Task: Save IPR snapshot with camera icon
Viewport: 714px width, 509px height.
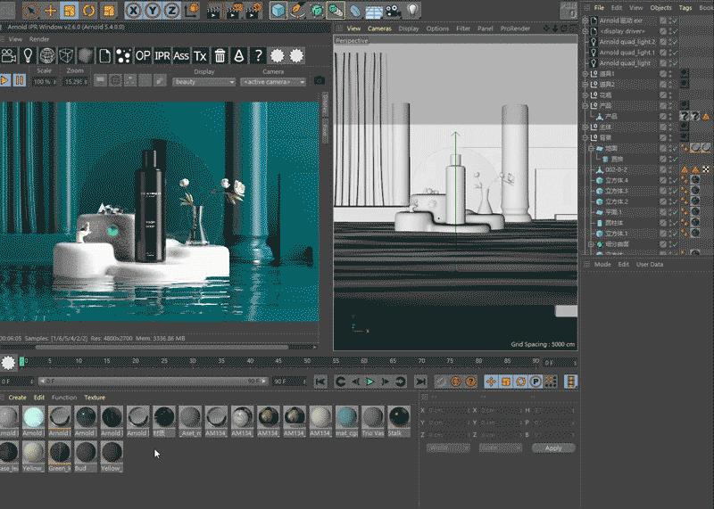Action: 320,81
